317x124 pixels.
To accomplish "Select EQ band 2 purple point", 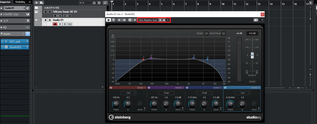I will [151, 58].
